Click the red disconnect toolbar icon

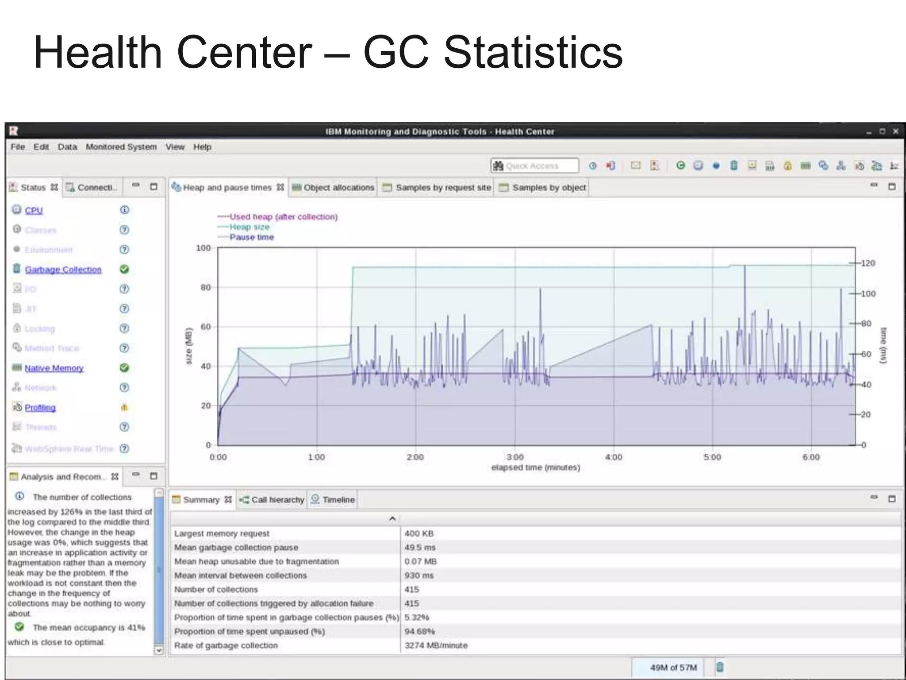(610, 166)
